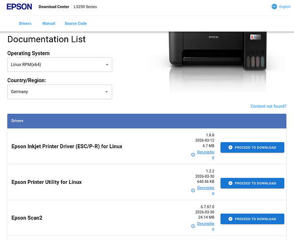Change language via English link
This screenshot has height=240, width=294.
[285, 7]
